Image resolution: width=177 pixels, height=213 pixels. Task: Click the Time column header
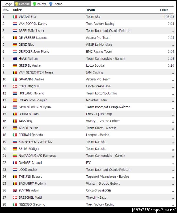(x=164, y=10)
